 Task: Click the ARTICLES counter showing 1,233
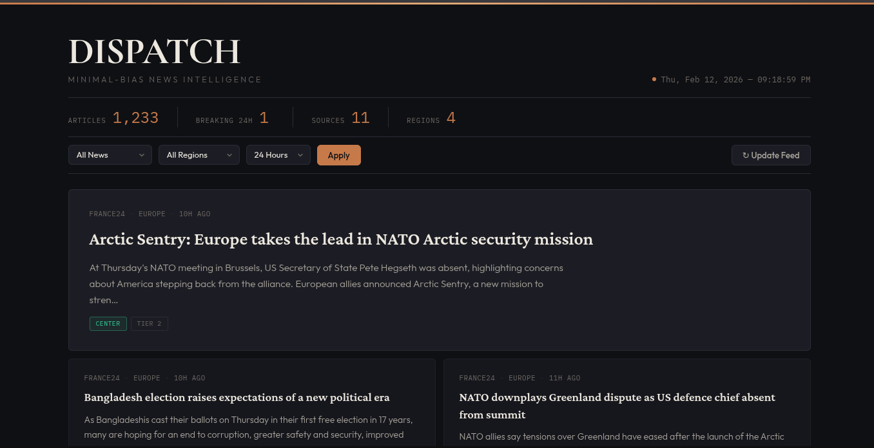pyautogui.click(x=113, y=118)
